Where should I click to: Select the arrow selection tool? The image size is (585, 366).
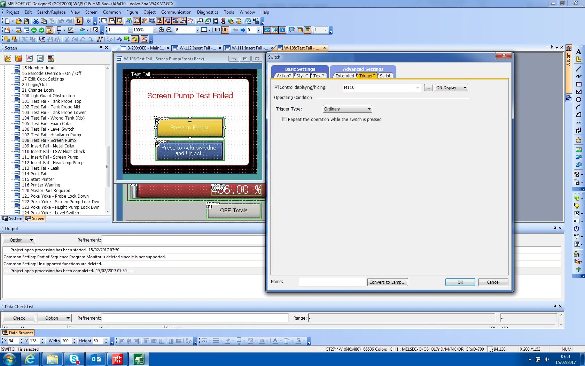point(79,21)
